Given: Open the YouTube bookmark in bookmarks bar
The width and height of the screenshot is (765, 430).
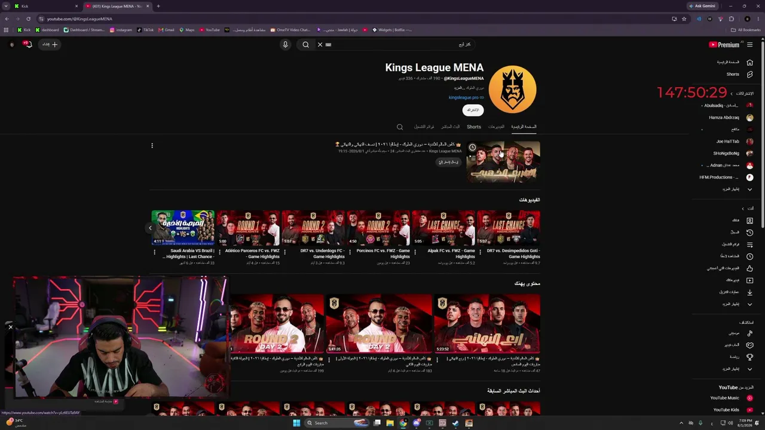Looking at the screenshot, I should pos(210,30).
